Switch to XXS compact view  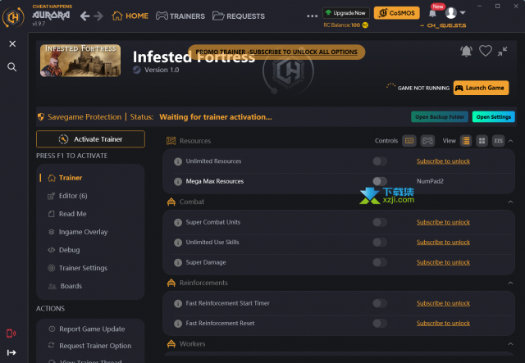(498, 141)
